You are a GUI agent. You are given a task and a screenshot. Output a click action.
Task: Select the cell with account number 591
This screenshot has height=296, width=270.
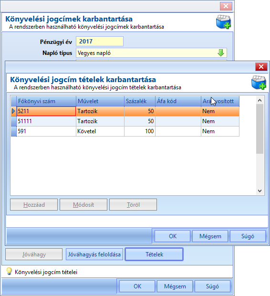click(x=46, y=131)
